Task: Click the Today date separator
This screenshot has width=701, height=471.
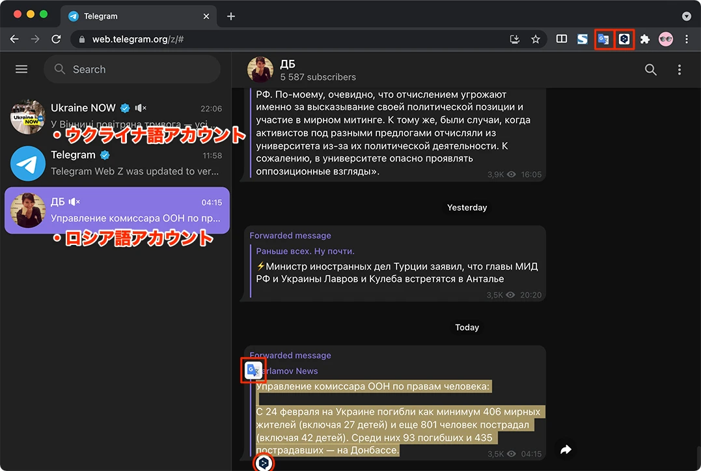Action: [x=467, y=328]
